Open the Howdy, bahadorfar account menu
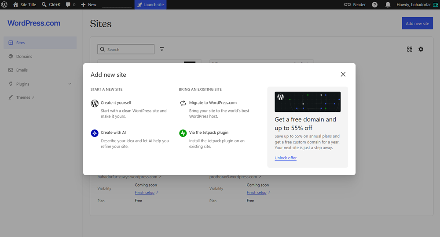 417,4
